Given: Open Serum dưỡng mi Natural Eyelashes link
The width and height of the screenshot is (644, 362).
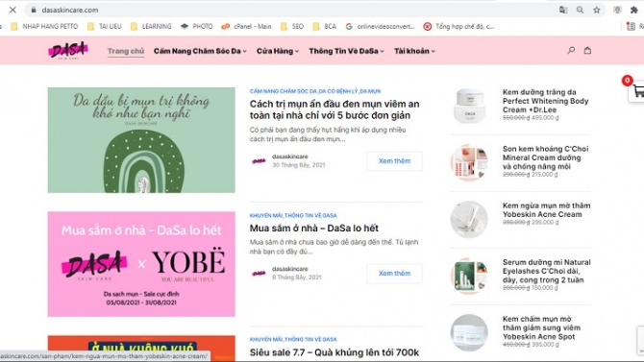Looking at the screenshot, I should 546,271.
